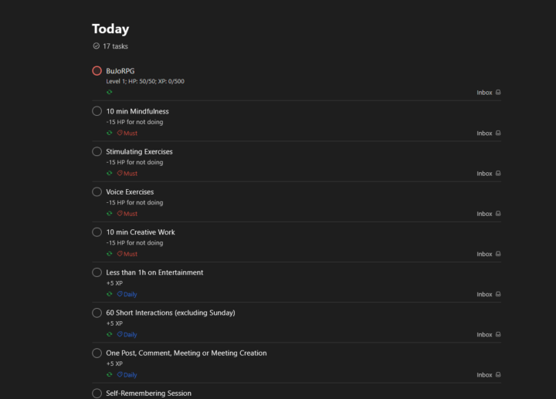
Task: Open Self-Remembering Session task title
Action: pos(148,394)
